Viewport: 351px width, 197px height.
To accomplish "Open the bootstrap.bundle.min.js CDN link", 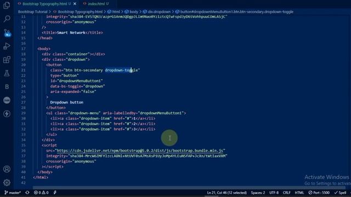I will coord(140,150).
